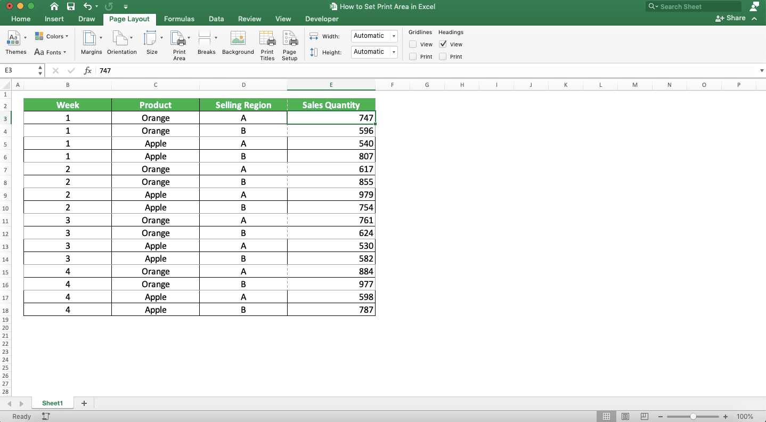The image size is (766, 422).
Task: Undo the last action
Action: coord(88,6)
